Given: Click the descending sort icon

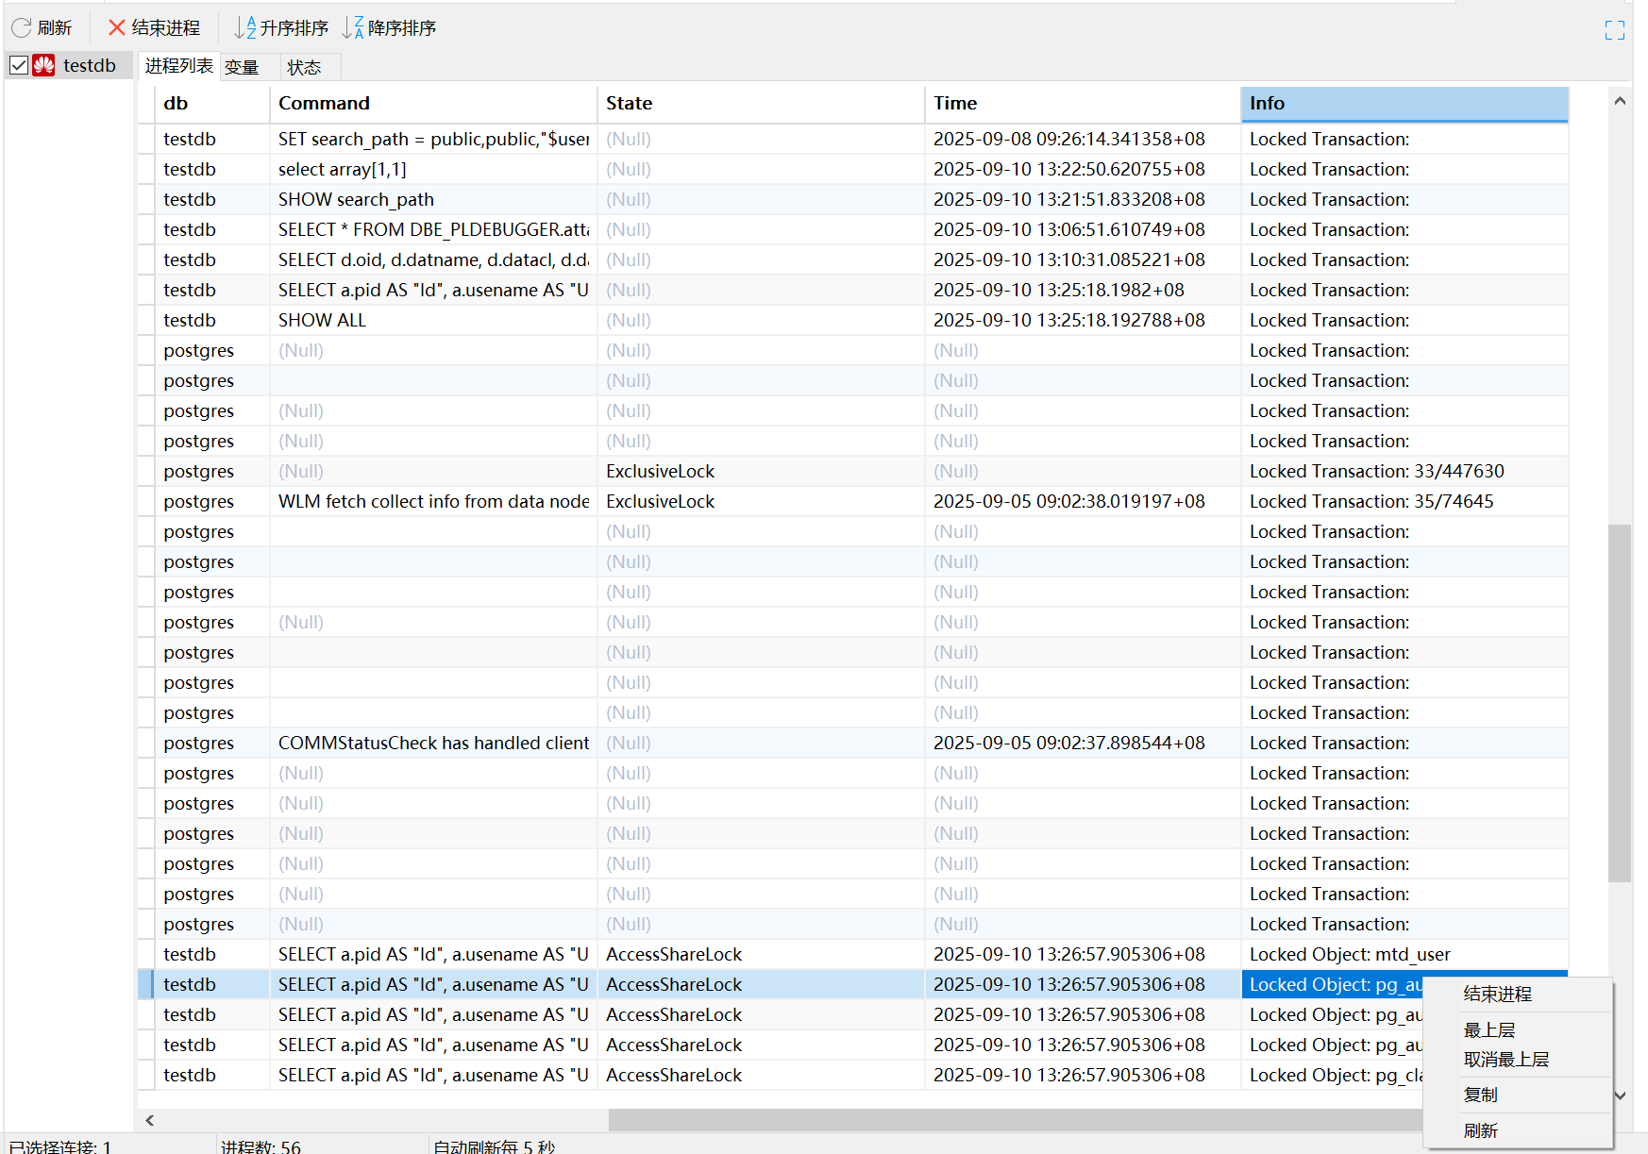Looking at the screenshot, I should [x=353, y=28].
